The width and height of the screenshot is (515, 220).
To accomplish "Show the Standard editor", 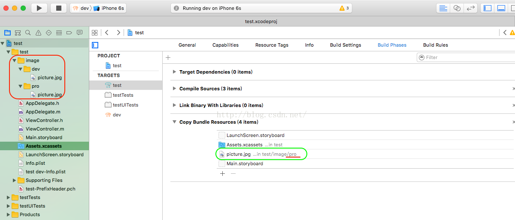I will 443,8.
